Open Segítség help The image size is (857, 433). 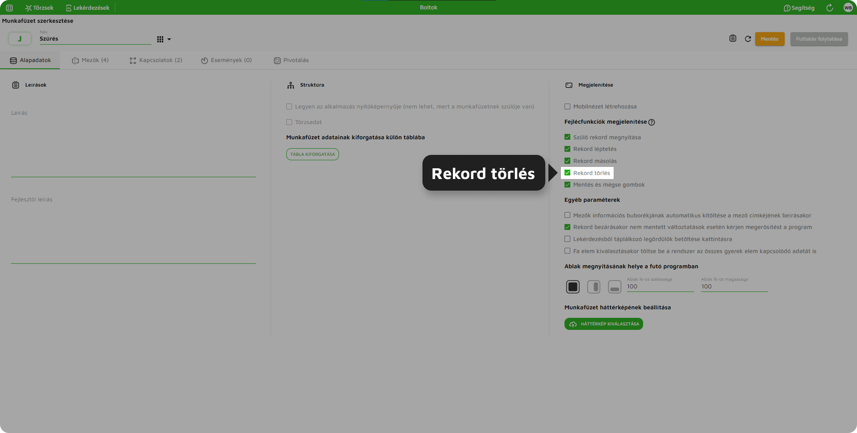point(799,8)
